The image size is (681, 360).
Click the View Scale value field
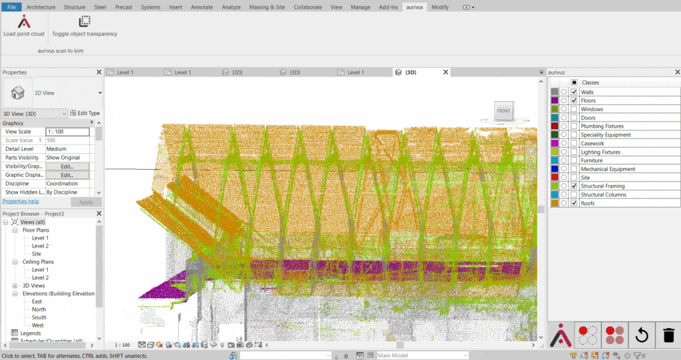(x=67, y=131)
